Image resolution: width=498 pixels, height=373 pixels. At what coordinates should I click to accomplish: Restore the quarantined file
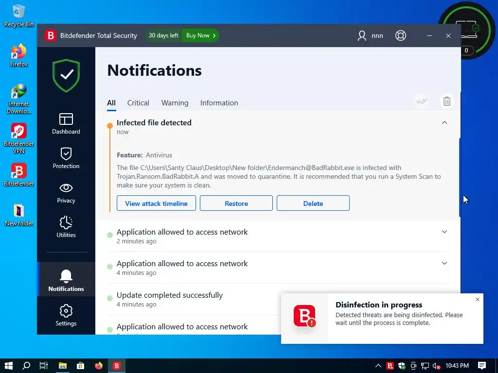[x=236, y=203]
